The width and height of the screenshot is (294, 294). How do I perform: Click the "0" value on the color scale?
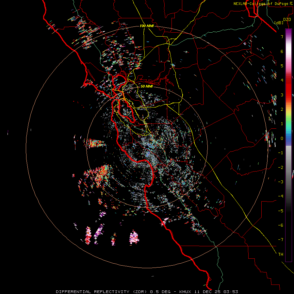282,139
